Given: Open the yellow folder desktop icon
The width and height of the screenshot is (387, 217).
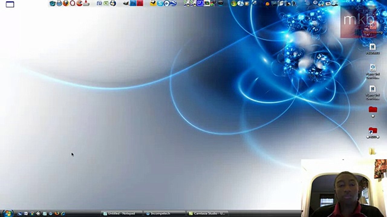Looking at the screenshot, I should pos(372,151).
